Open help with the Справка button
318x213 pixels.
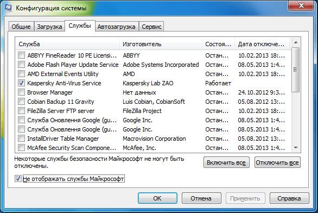coord(289,198)
